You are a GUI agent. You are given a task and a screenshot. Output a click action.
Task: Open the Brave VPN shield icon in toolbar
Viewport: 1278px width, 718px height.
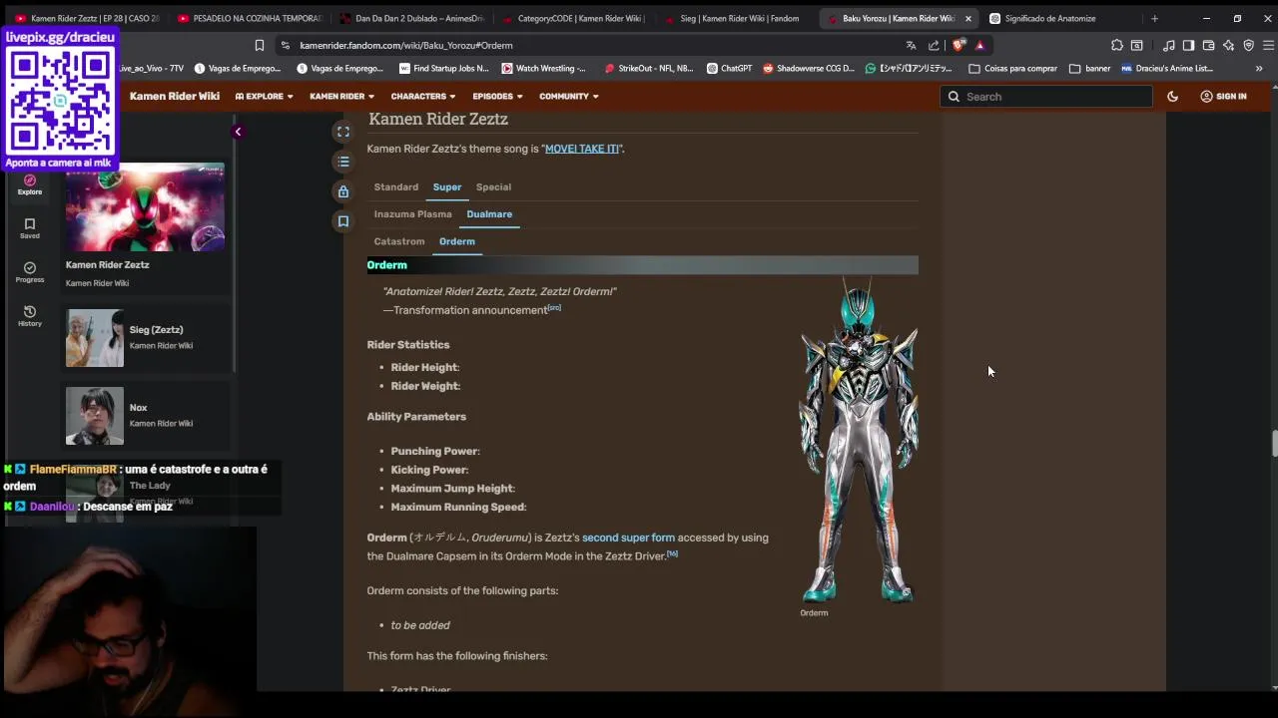pyautogui.click(x=1248, y=46)
